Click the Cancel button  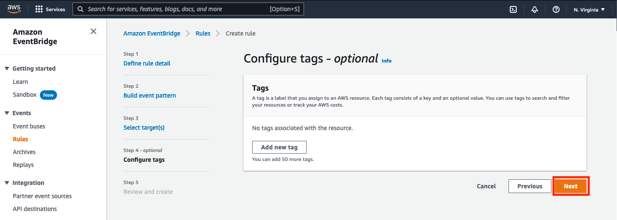point(486,186)
